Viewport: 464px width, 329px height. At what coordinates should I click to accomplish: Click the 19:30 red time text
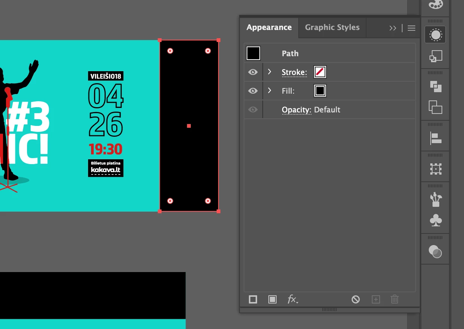[x=106, y=150]
